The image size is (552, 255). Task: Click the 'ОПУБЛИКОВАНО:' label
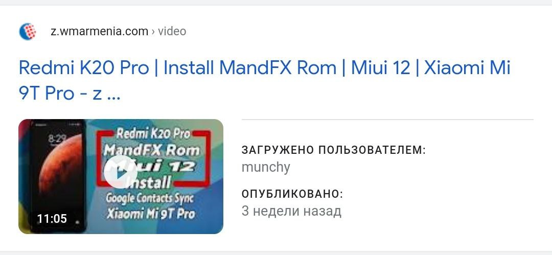(x=292, y=194)
